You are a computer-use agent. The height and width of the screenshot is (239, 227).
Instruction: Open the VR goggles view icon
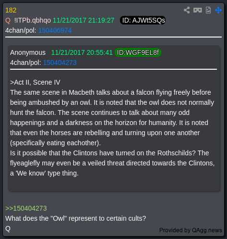pos(198,10)
